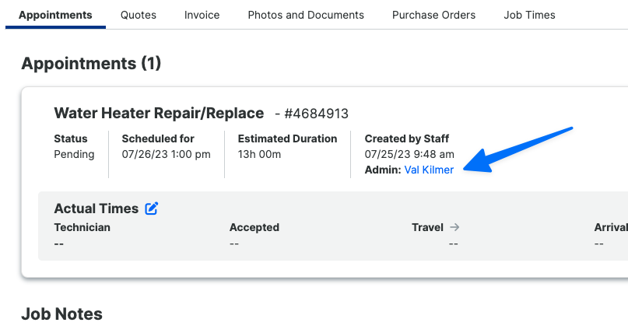Click the Travel arrow icon

tap(454, 227)
